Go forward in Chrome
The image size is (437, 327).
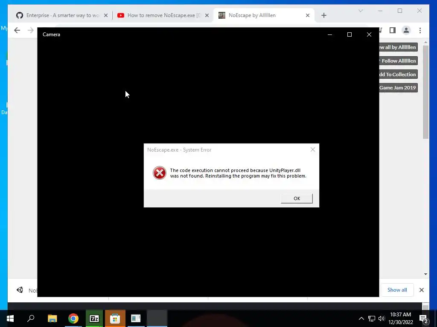click(x=31, y=30)
